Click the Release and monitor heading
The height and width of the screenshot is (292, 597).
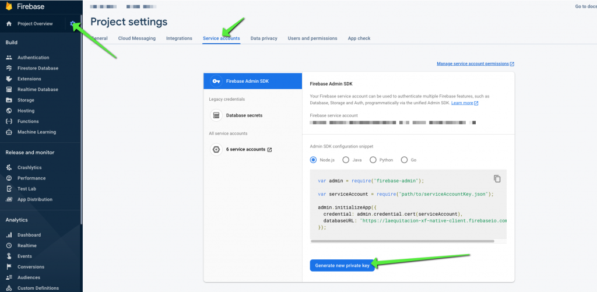coord(30,152)
